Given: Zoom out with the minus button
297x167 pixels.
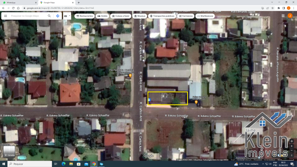Looking at the screenshot, I should pos(292,151).
